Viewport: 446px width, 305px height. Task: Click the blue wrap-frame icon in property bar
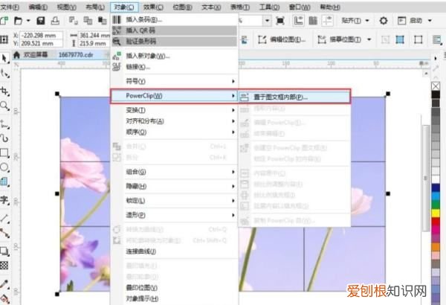[400, 39]
